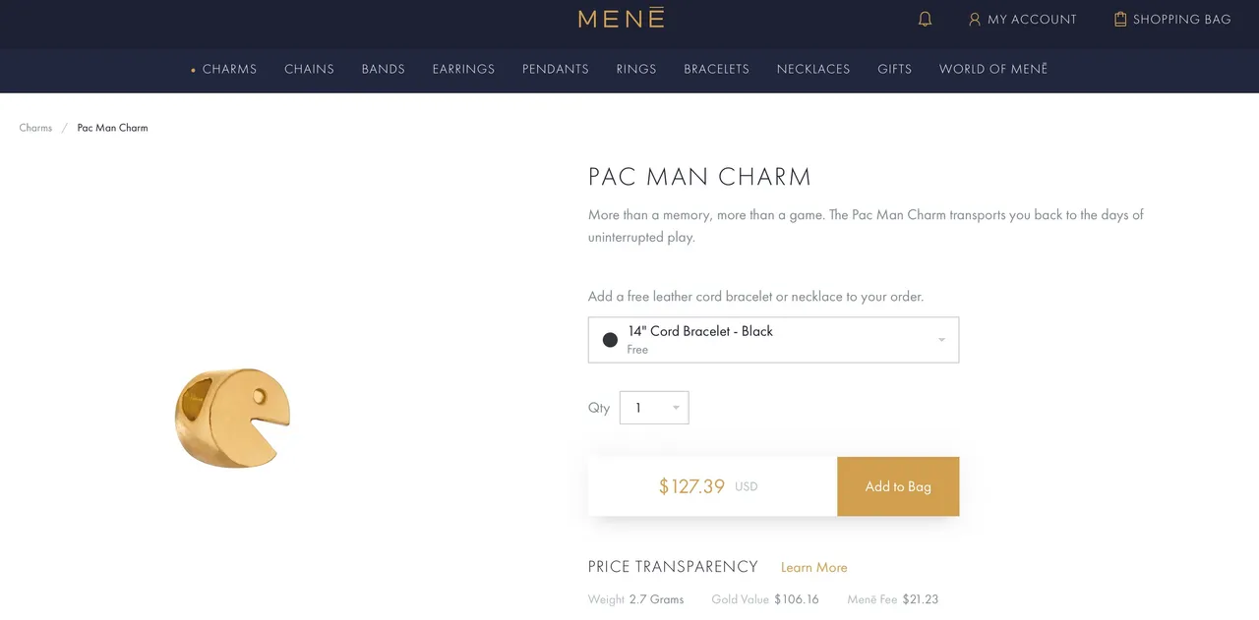
Task: Go to the Charms menu
Action: [229, 69]
